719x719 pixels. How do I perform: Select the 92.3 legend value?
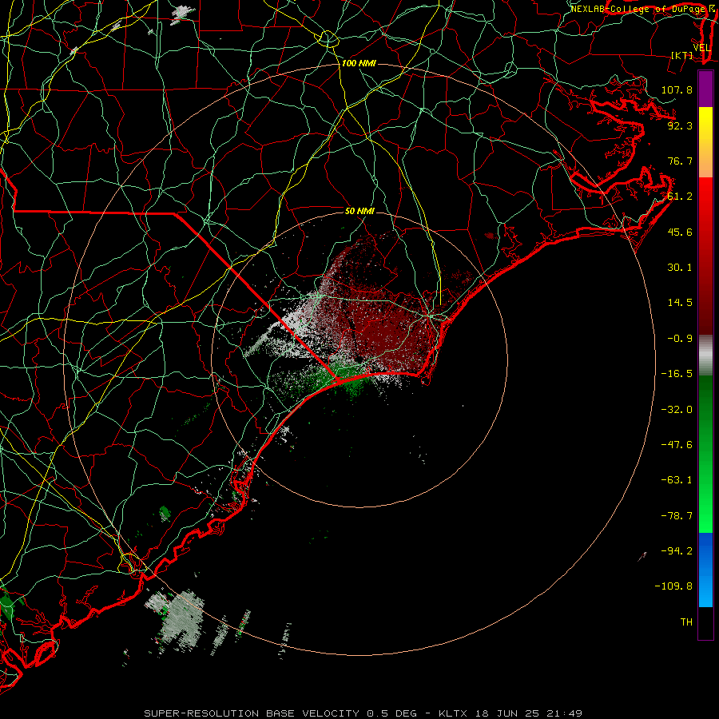click(x=680, y=125)
